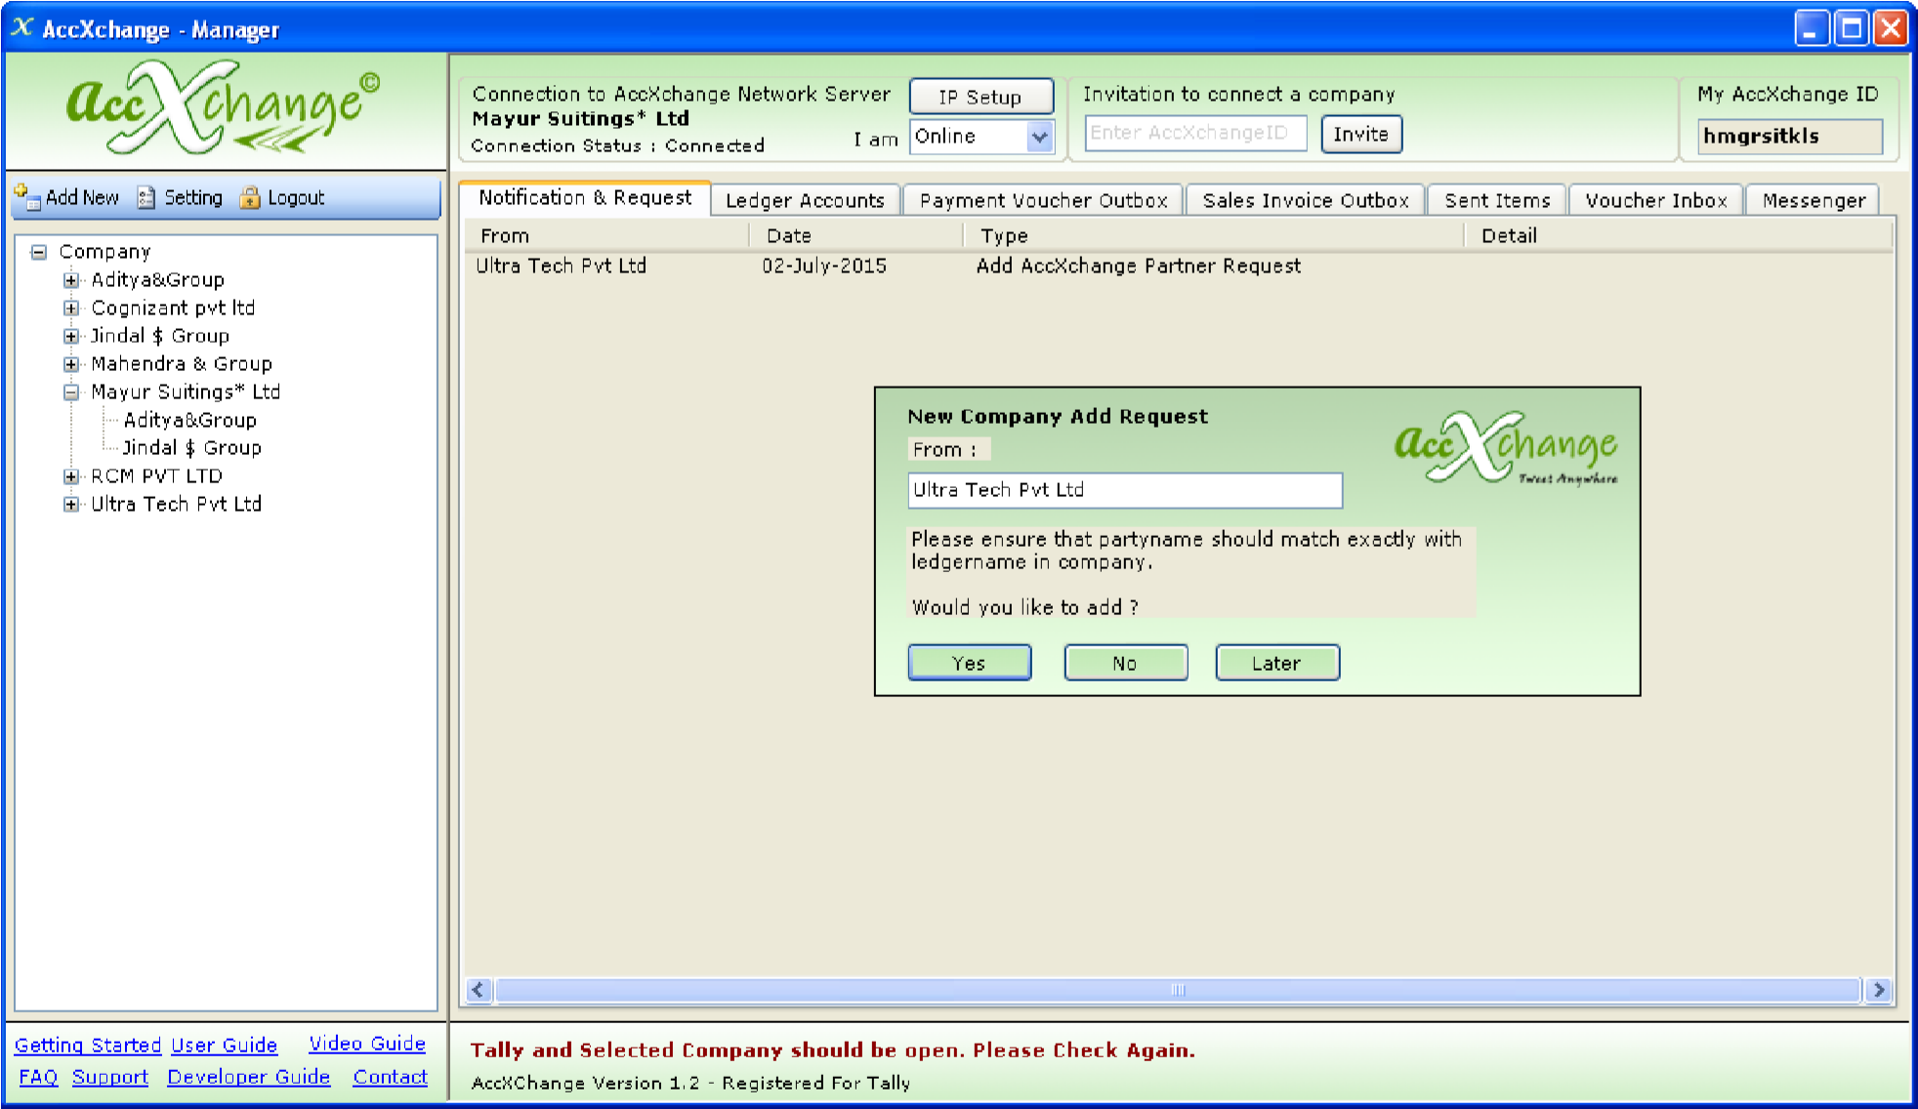
Task: Switch to the Ledger Accounts tab
Action: click(805, 200)
